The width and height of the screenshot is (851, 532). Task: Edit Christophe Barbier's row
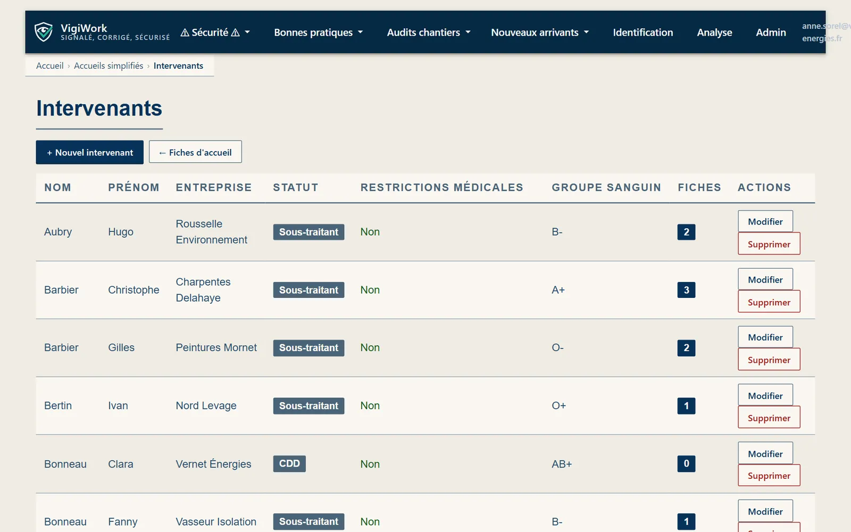coord(765,279)
